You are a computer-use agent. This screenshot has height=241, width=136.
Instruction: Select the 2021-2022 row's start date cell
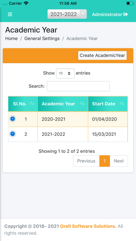click(x=108, y=134)
